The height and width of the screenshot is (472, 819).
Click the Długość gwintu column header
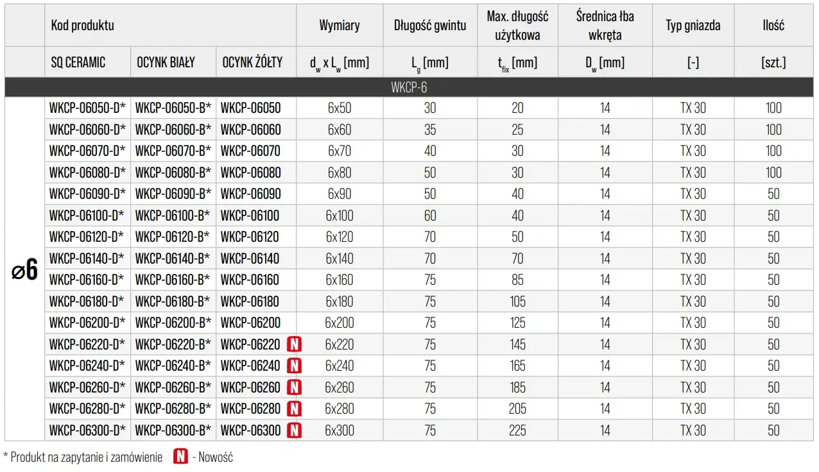430,26
